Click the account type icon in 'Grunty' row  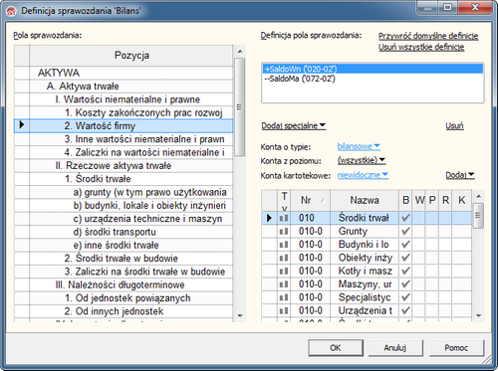click(284, 232)
